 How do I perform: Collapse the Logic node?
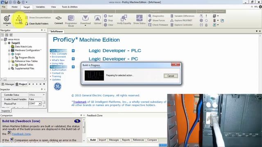coord(9,54)
